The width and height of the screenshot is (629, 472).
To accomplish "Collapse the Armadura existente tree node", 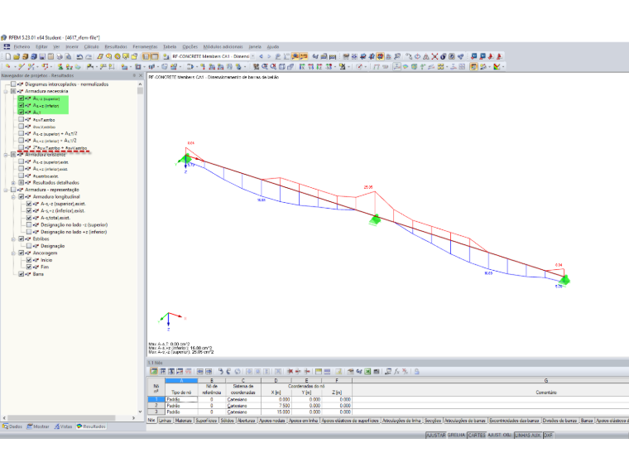I will (x=6, y=155).
